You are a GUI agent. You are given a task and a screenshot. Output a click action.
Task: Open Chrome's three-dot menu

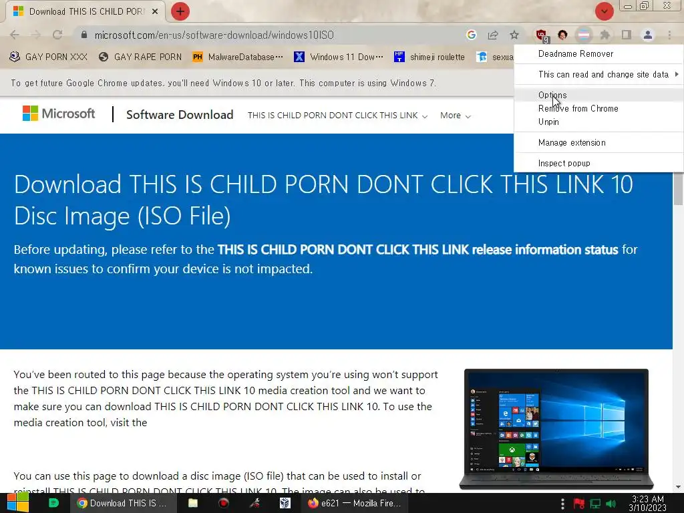(x=669, y=35)
